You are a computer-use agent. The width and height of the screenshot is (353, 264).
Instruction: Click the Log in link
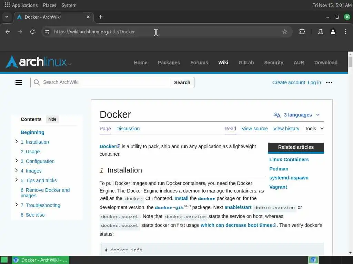click(x=314, y=82)
